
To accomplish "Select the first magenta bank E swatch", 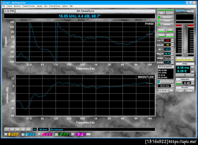I will (76, 134).
